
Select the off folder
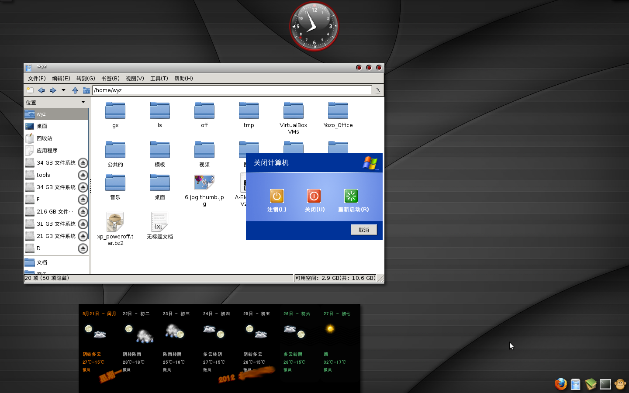204,114
